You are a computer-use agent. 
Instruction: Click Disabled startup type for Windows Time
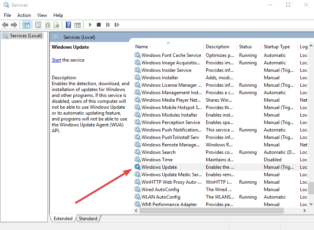pyautogui.click(x=272, y=160)
